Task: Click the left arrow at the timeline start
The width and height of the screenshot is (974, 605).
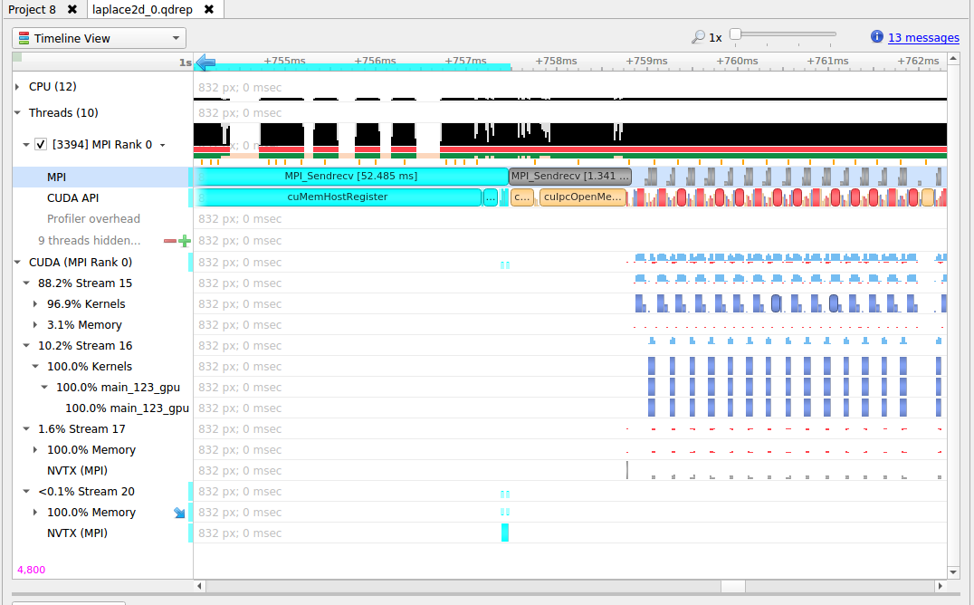Action: tap(204, 62)
